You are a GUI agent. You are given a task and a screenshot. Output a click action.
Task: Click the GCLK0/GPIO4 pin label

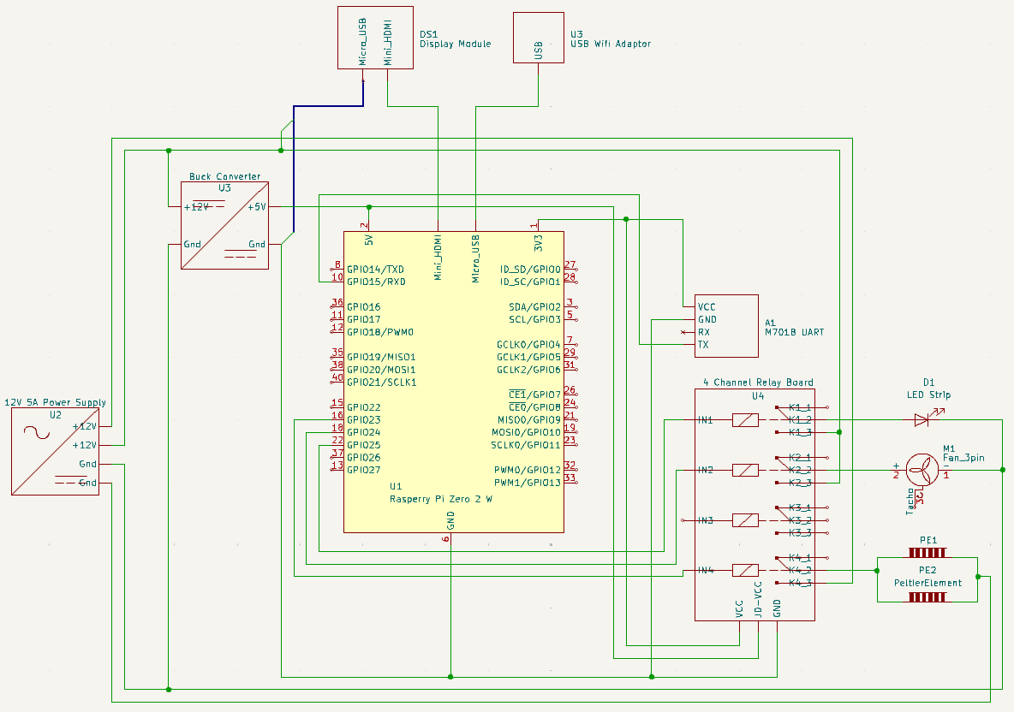(528, 344)
